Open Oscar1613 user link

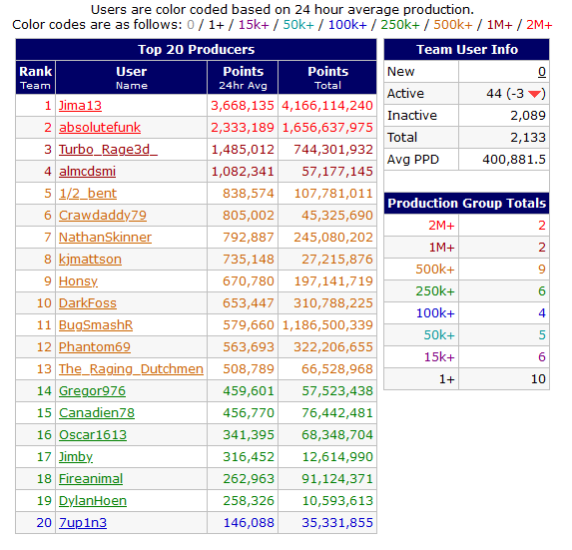[x=93, y=435]
